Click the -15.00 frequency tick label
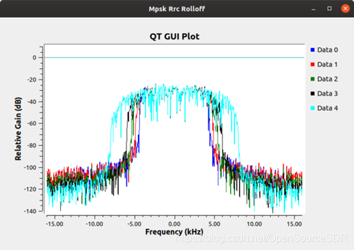Image resolution: width=354 pixels, height=250 pixels. 54,224
